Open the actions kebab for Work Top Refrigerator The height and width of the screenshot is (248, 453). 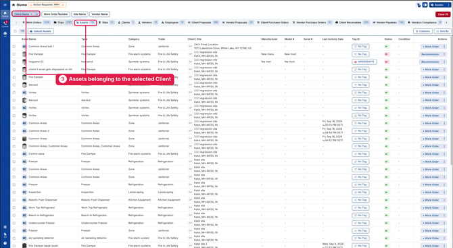point(444,207)
